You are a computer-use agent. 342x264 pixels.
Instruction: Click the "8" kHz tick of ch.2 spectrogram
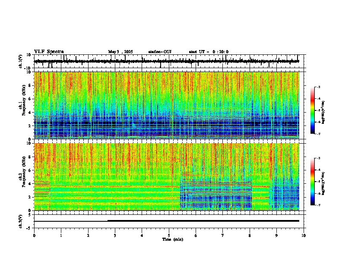click(x=30, y=157)
